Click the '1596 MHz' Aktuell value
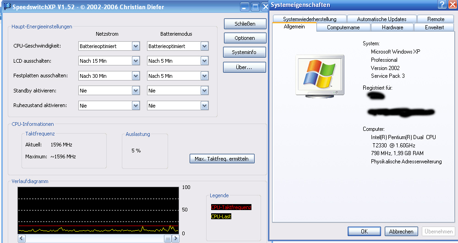458x243 pixels. coord(61,145)
